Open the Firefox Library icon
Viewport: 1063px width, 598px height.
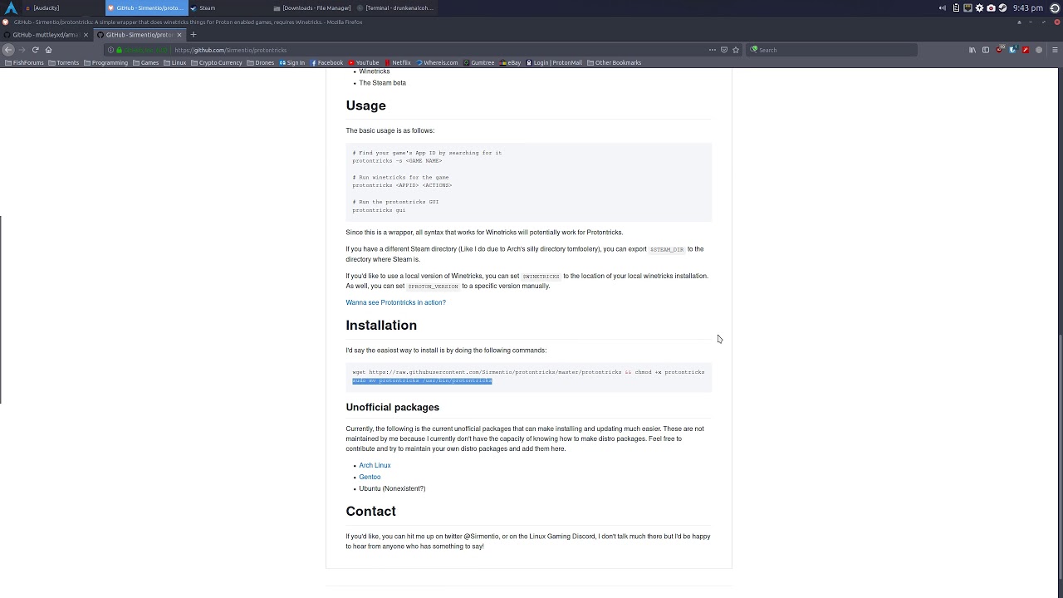(x=972, y=50)
